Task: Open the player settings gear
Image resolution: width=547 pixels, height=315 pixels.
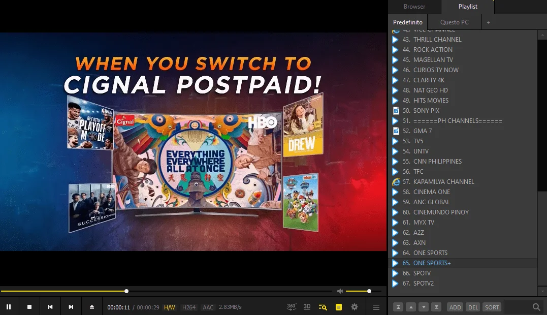Action: (x=355, y=307)
